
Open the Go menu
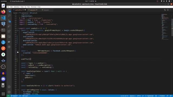25,7
